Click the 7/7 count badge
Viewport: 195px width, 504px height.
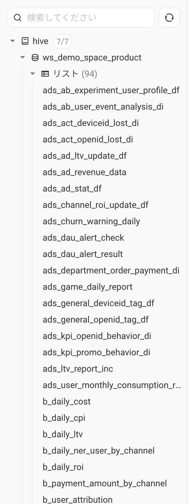click(62, 41)
